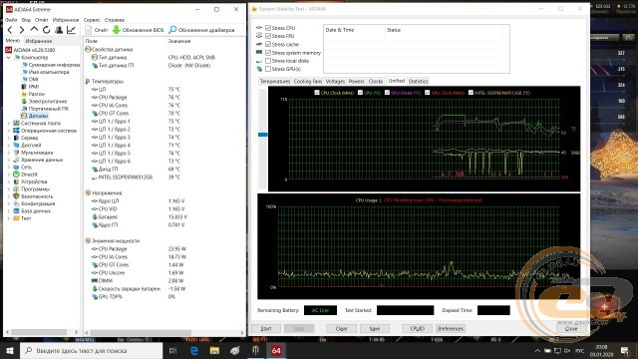
Task: Toggle the Stress cache checkbox
Action: tap(268, 44)
